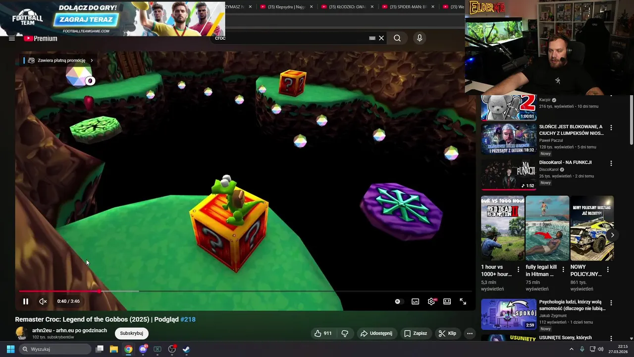Open the Red Dead Redemption short thumbnail
634x357 pixels.
(502, 228)
